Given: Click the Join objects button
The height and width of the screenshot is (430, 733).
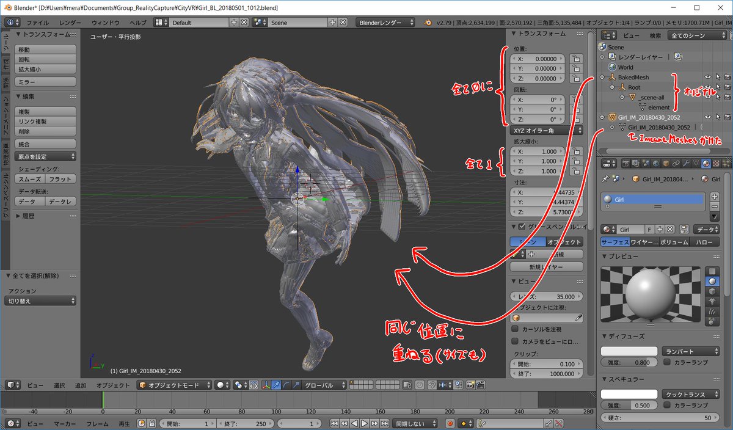Looking at the screenshot, I should coord(46,144).
